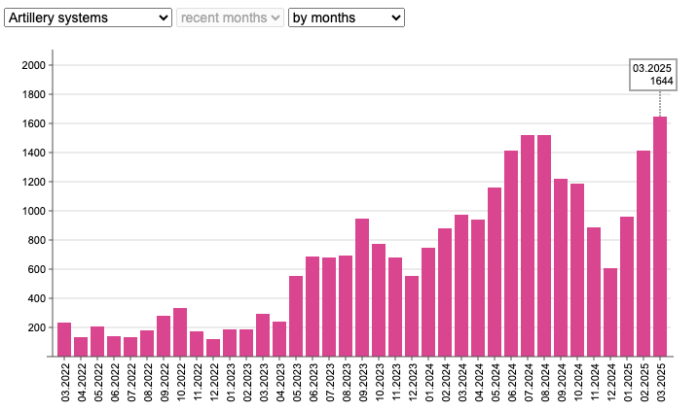Viewport: 698px width, 411px height.
Task: Select the 02.2025 bar in chart
Action: (643, 254)
